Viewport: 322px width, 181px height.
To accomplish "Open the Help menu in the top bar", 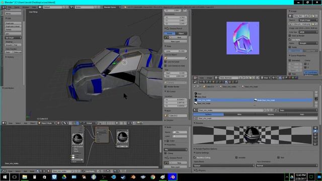I will tap(34, 7).
